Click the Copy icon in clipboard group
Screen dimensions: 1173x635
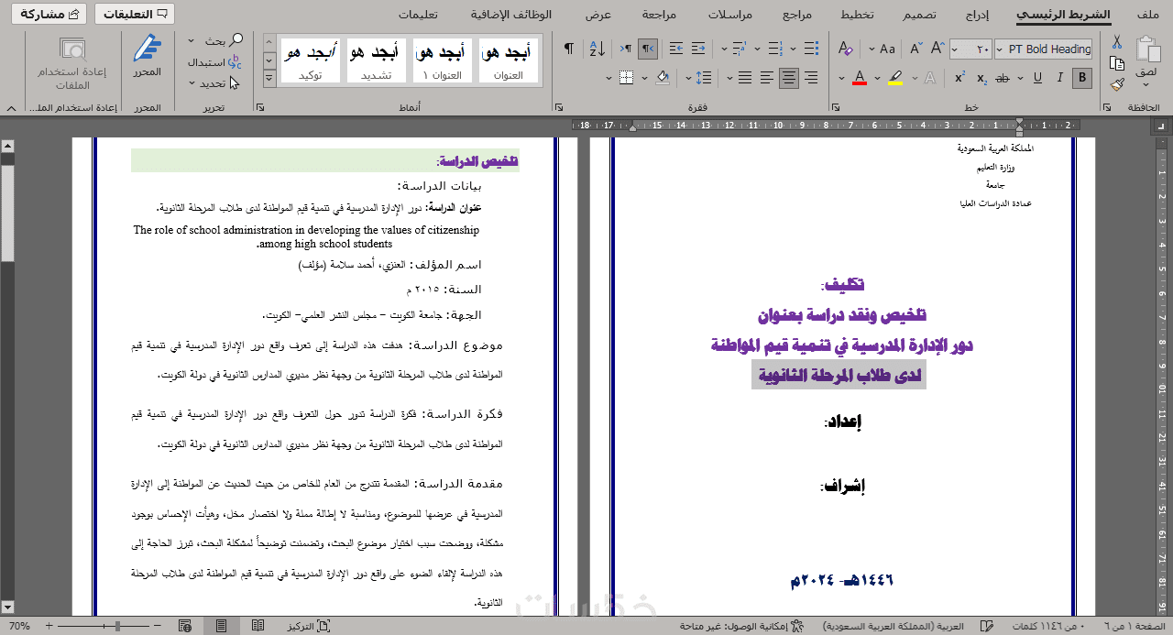pos(1116,63)
